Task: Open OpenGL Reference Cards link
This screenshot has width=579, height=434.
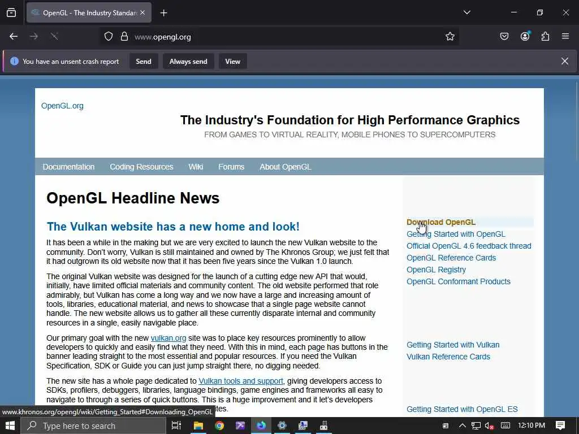Action: [x=451, y=258]
